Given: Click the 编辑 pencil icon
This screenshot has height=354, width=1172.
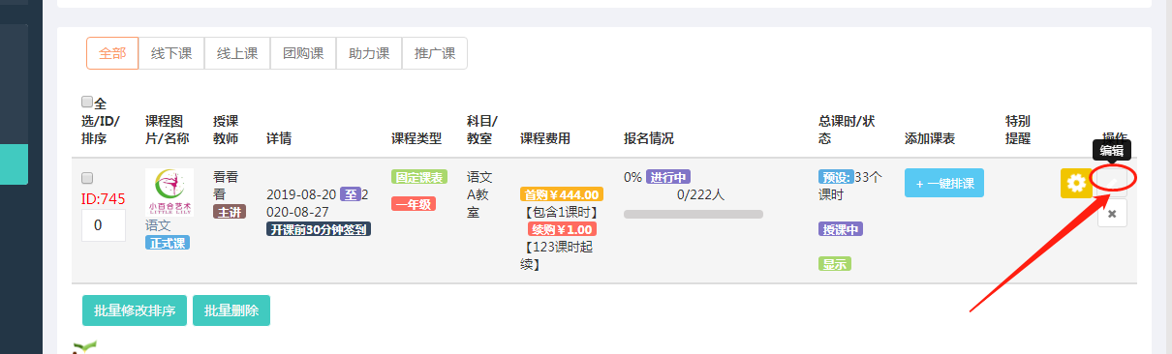Looking at the screenshot, I should (x=1113, y=182).
